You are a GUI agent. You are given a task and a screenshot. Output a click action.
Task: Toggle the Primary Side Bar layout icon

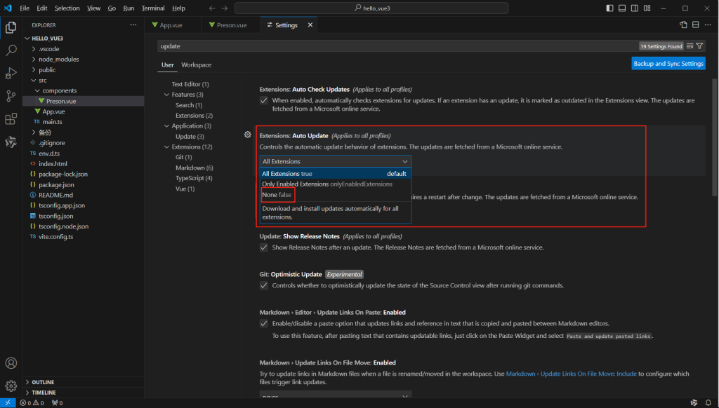click(609, 8)
